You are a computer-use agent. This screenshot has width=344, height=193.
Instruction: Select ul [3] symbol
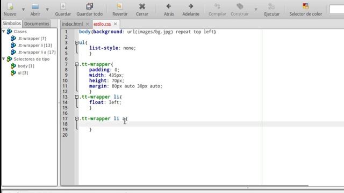[23, 73]
